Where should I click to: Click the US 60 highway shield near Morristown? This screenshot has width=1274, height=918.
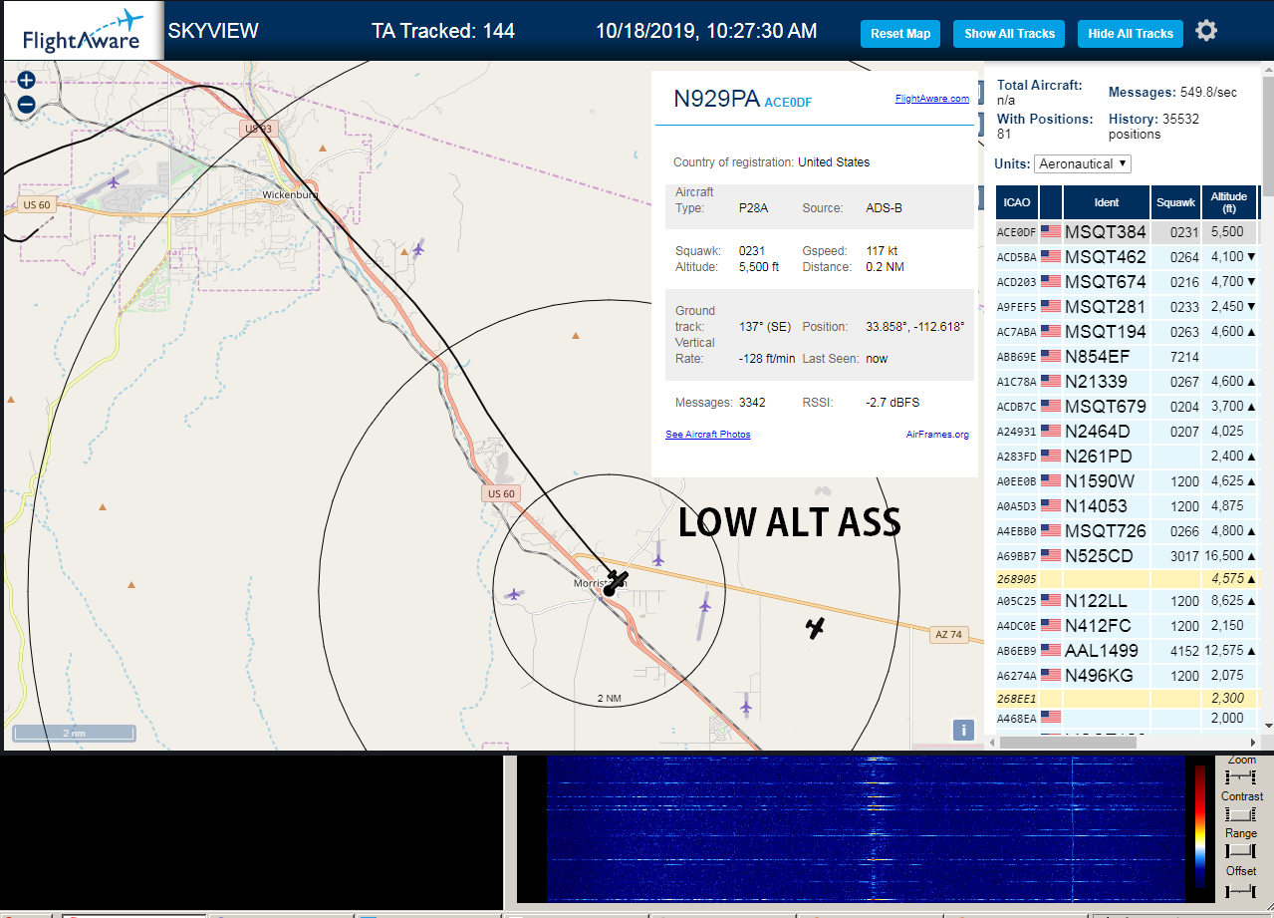[x=501, y=493]
